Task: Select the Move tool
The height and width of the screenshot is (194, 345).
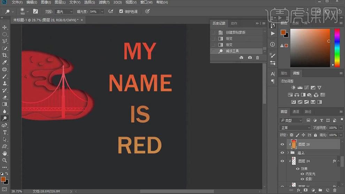Action: 5,27
